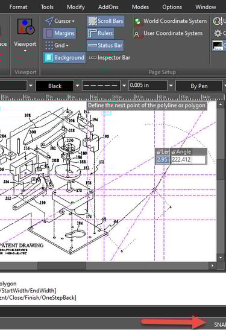Click the Margins icon
226x330 pixels.
(x=49, y=33)
